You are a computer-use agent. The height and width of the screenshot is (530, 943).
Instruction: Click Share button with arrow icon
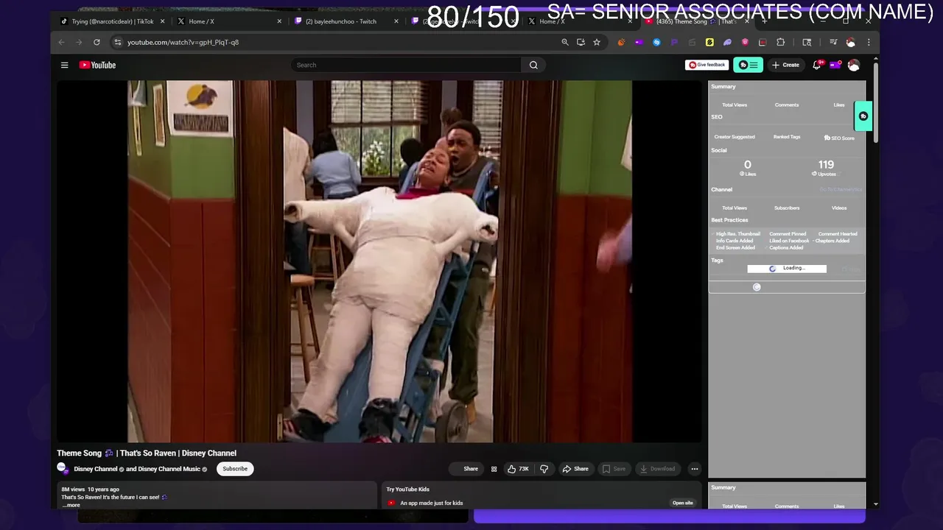click(x=575, y=469)
